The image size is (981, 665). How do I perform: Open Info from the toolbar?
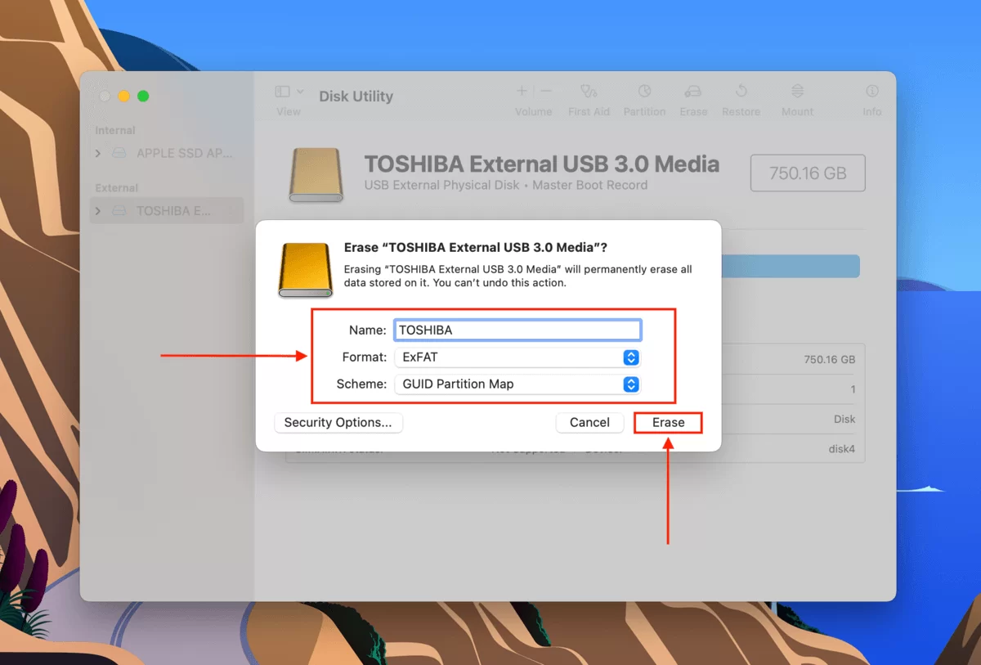(871, 98)
